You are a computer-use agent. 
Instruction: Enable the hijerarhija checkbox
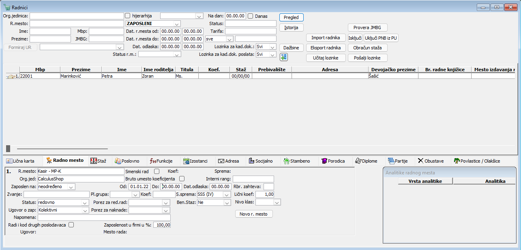coord(128,16)
